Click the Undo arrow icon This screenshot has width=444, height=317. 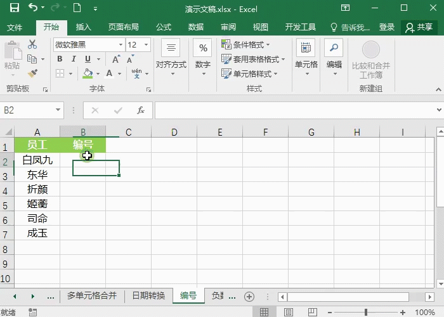(33, 8)
